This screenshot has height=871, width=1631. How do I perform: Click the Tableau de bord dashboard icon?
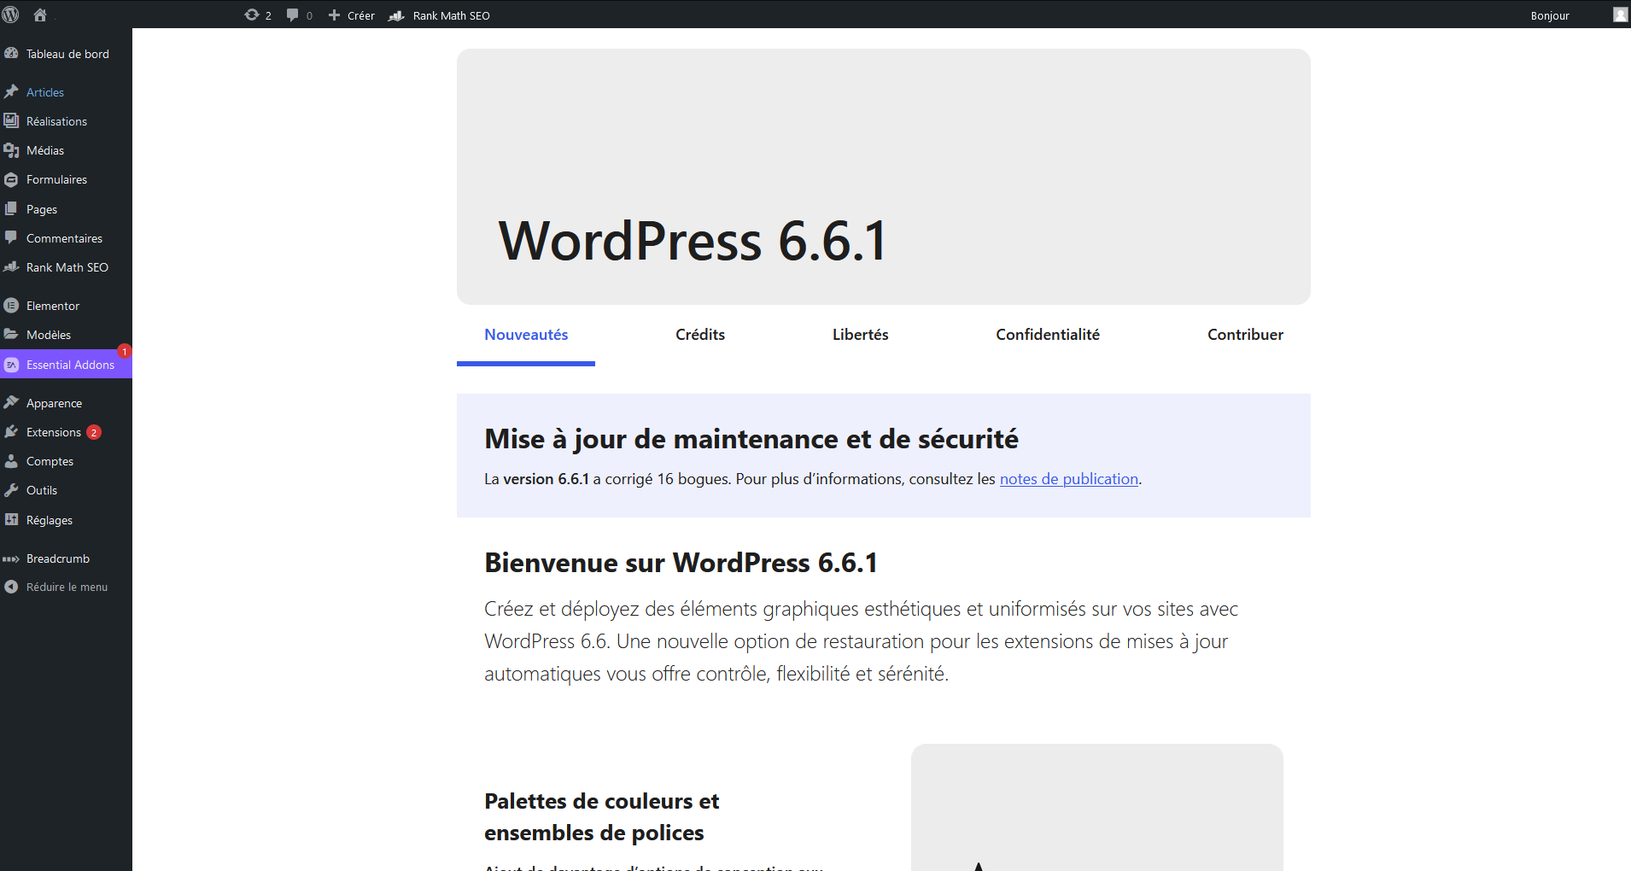coord(11,53)
